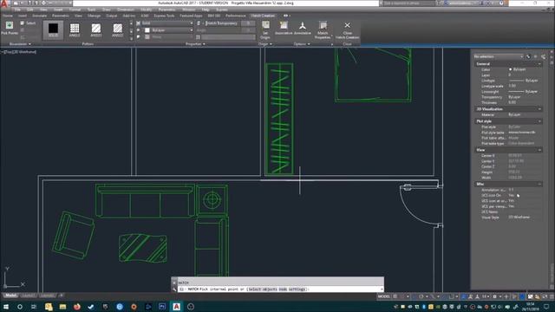Collapse the Plot style section
Image resolution: width=555 pixels, height=312 pixels.
539,121
